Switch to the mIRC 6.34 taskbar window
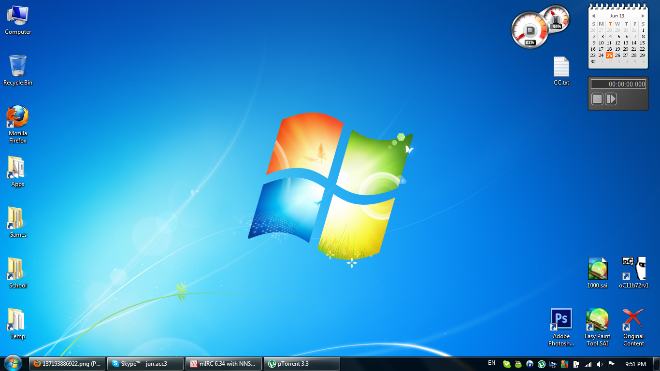The width and height of the screenshot is (660, 371). pyautogui.click(x=223, y=364)
